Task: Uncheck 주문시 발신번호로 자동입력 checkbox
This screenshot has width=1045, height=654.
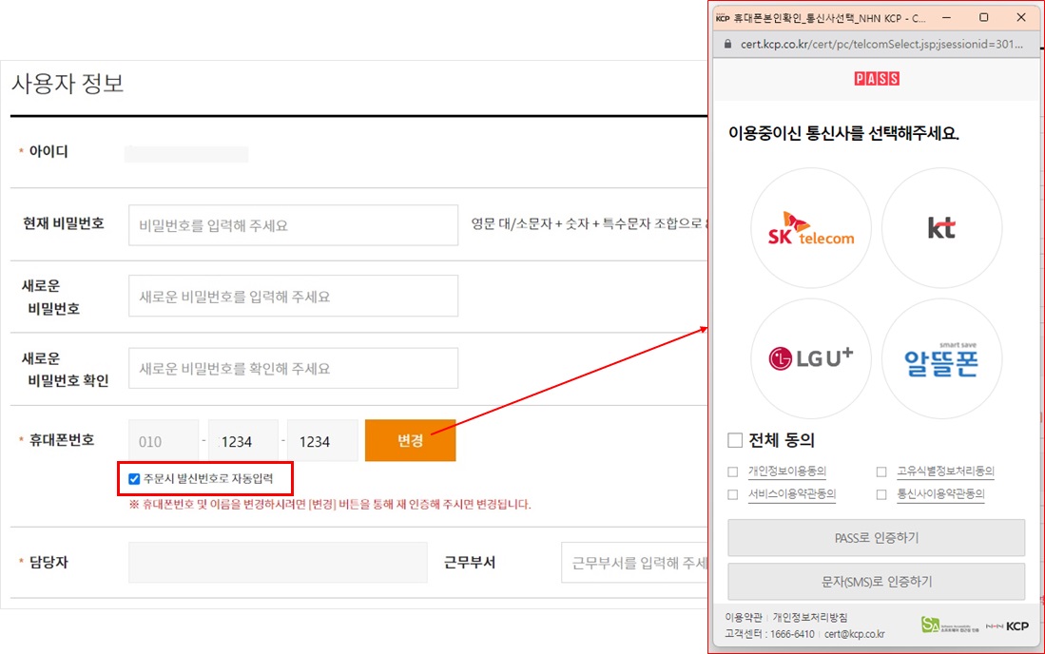Action: pos(134,479)
